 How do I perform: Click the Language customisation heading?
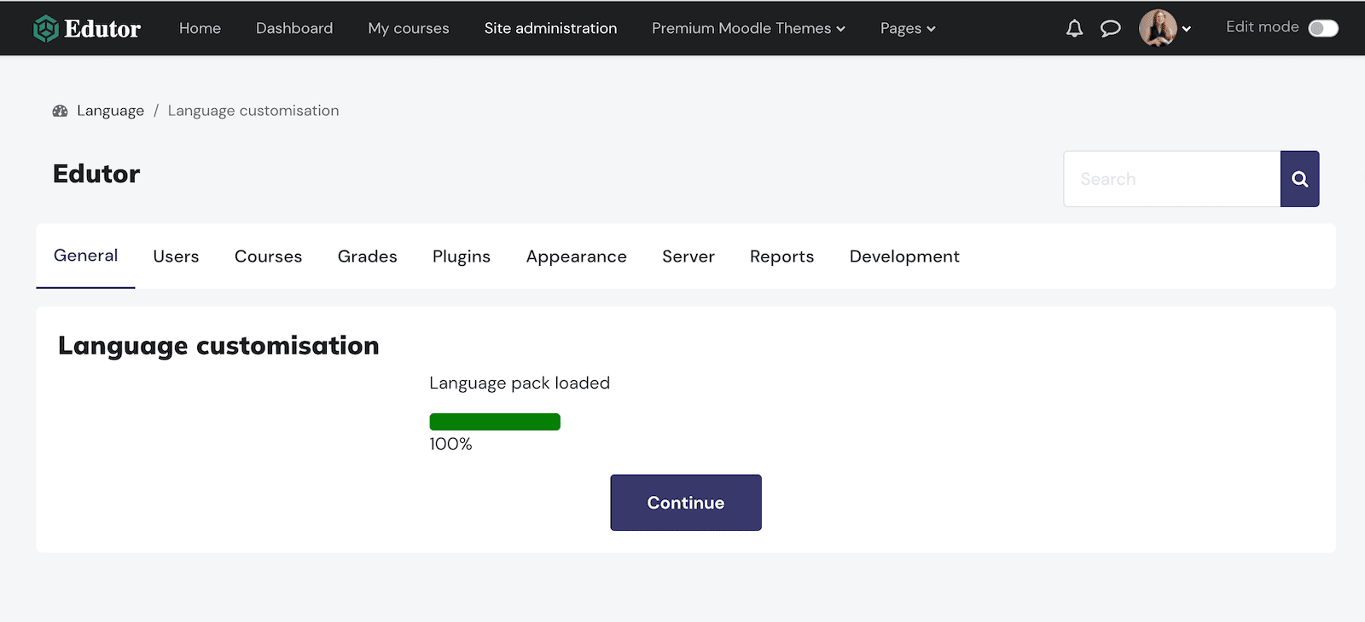(218, 346)
